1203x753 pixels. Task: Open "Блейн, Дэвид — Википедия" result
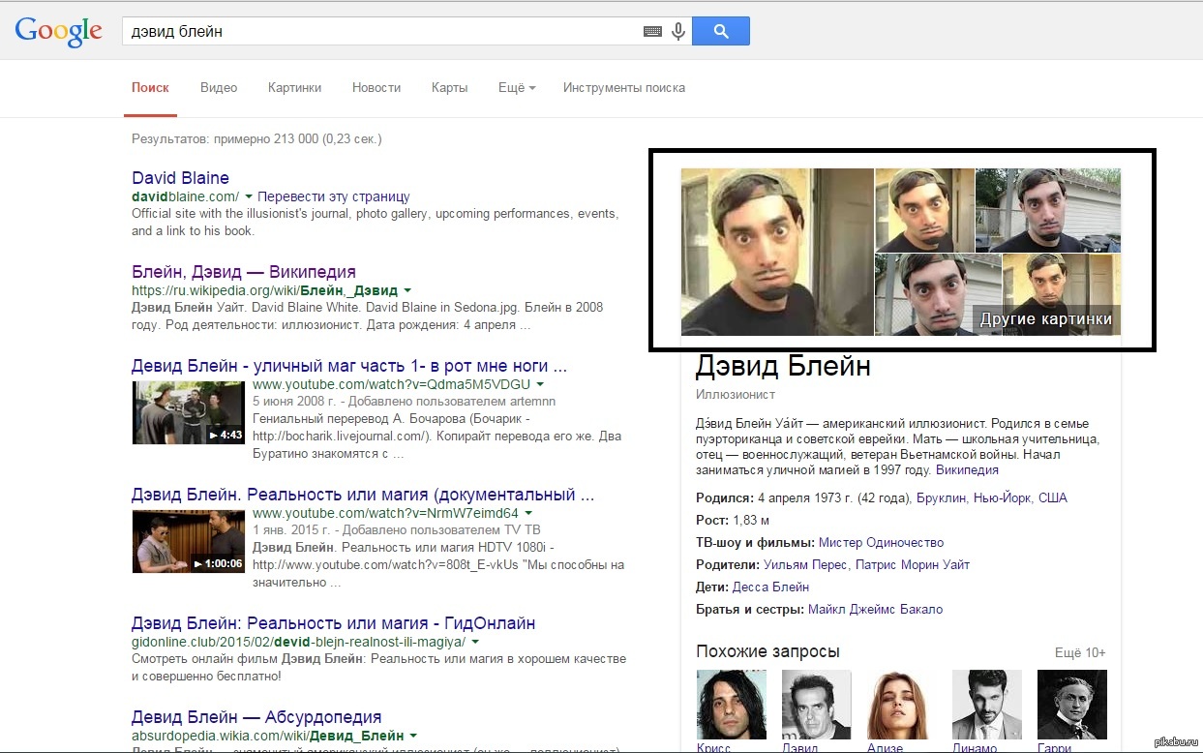[244, 272]
